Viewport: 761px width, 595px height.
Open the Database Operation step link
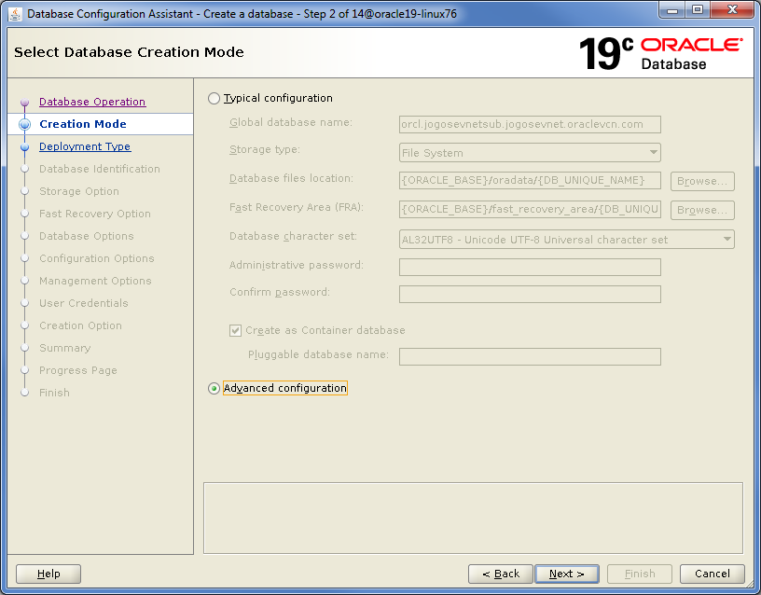click(x=92, y=102)
